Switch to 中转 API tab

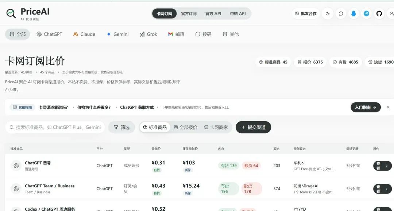(238, 13)
